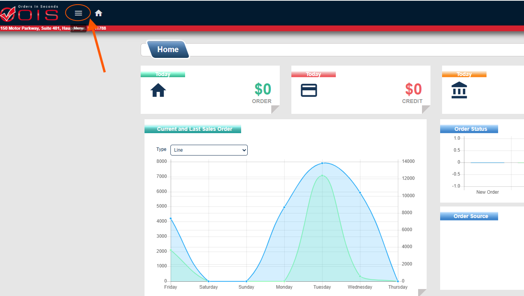The height and width of the screenshot is (296, 524).
Task: Click the OIS Orders In Seconds logo
Action: click(29, 14)
